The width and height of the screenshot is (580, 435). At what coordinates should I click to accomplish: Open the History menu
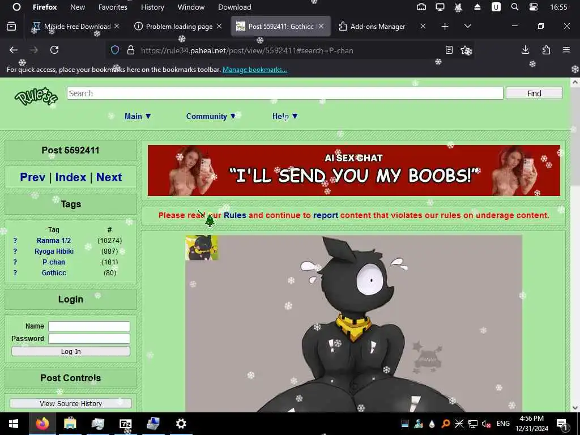152,7
